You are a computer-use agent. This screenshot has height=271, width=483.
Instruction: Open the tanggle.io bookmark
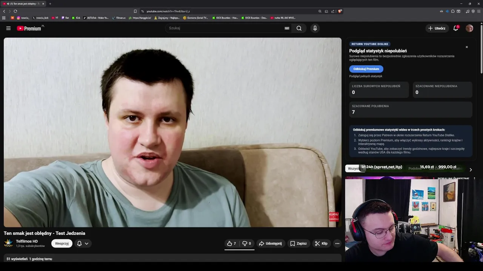pyautogui.click(x=140, y=18)
